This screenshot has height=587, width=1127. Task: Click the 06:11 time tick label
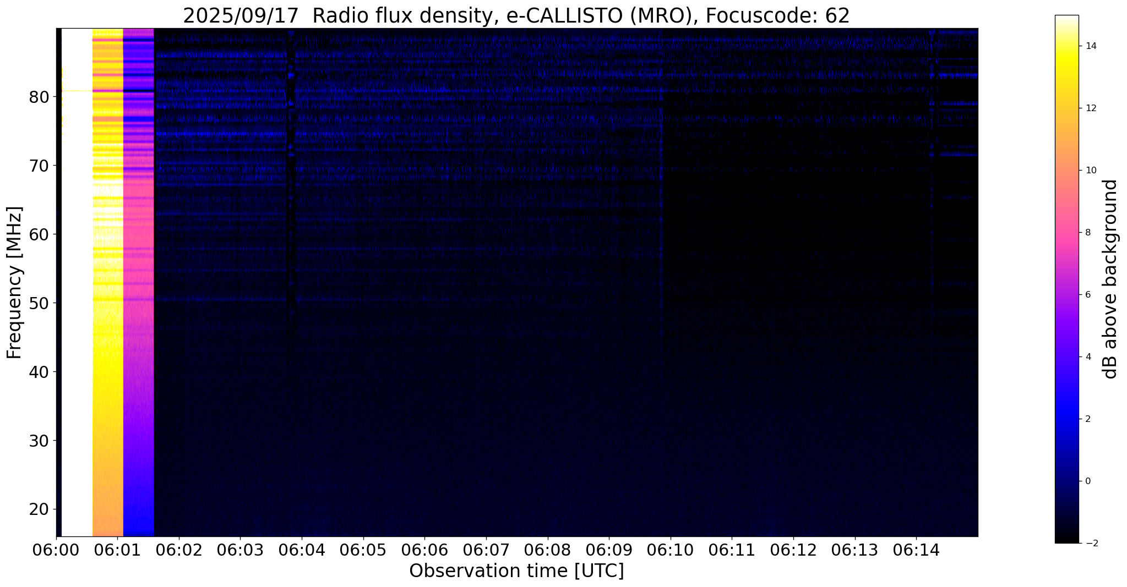[732, 550]
